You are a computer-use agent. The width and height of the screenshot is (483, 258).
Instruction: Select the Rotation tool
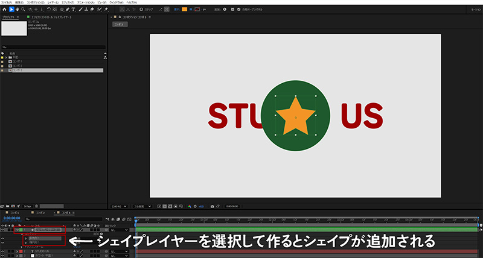point(49,10)
